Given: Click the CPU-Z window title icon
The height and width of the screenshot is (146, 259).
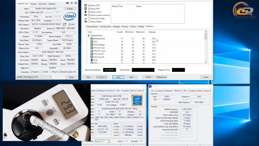Looking at the screenshot, I should 150,86.
